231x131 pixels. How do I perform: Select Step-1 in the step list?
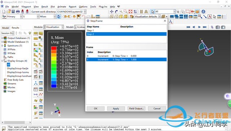click(x=126, y=31)
